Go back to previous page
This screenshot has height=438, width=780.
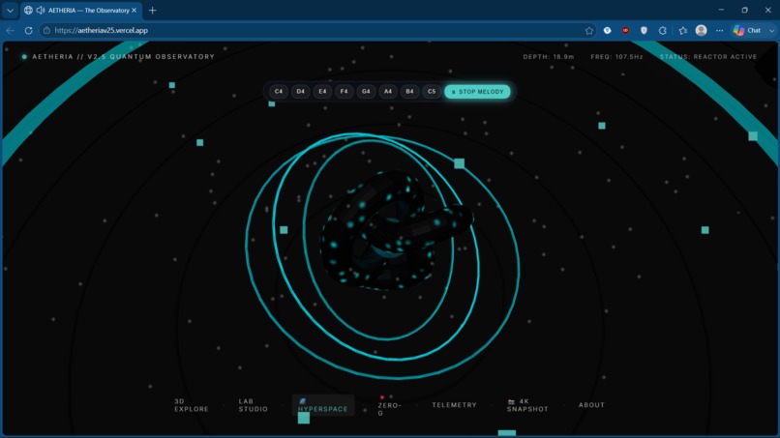click(11, 30)
